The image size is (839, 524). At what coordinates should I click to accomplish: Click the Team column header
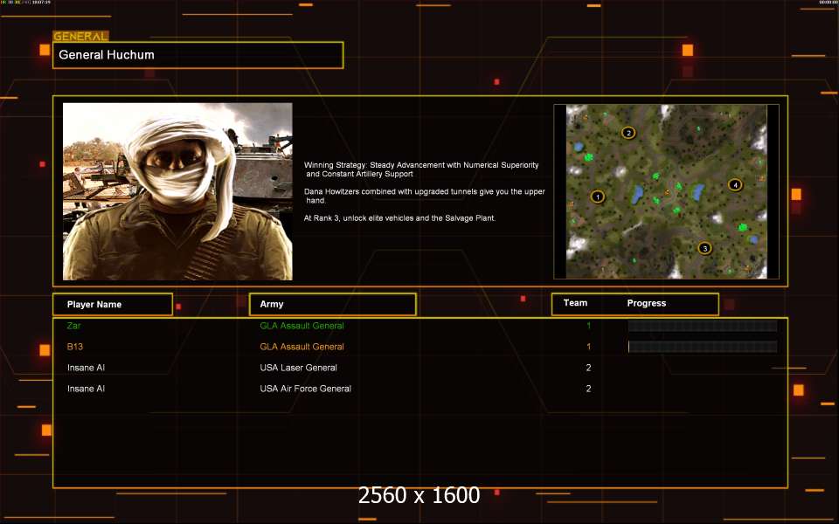[575, 303]
